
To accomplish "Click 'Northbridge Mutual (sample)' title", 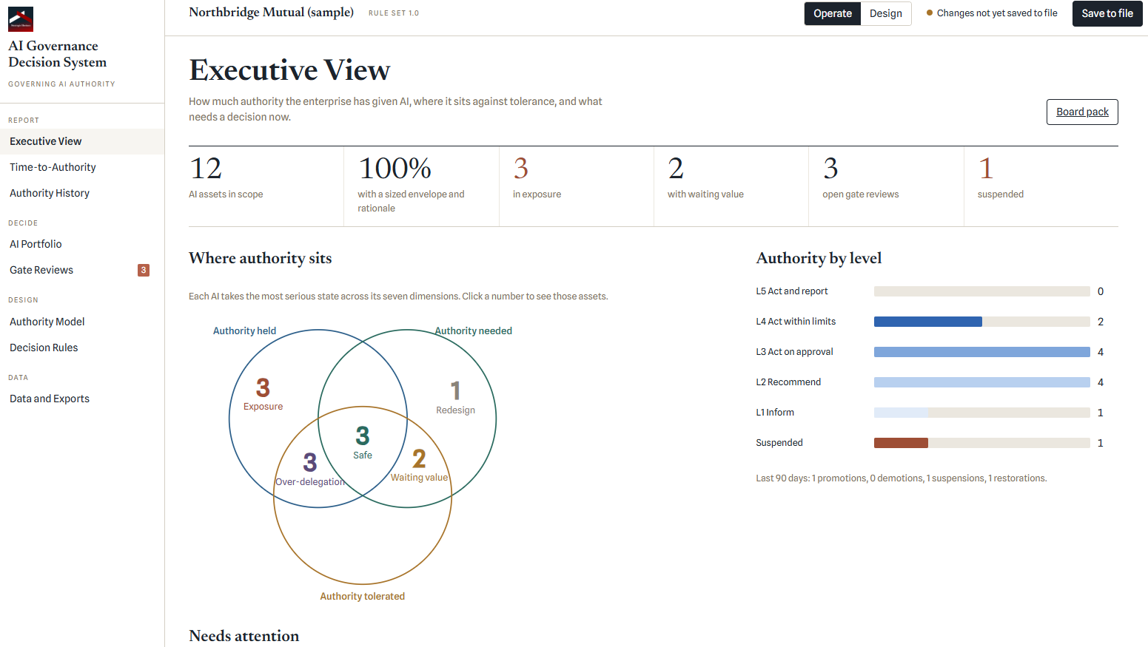I will click(x=271, y=13).
